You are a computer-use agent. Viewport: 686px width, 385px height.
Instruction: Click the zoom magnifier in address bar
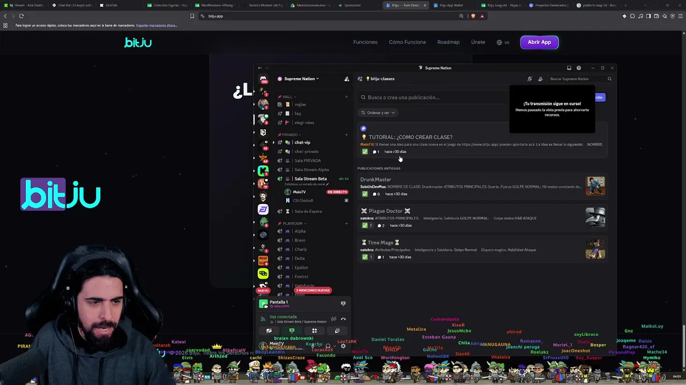click(461, 16)
